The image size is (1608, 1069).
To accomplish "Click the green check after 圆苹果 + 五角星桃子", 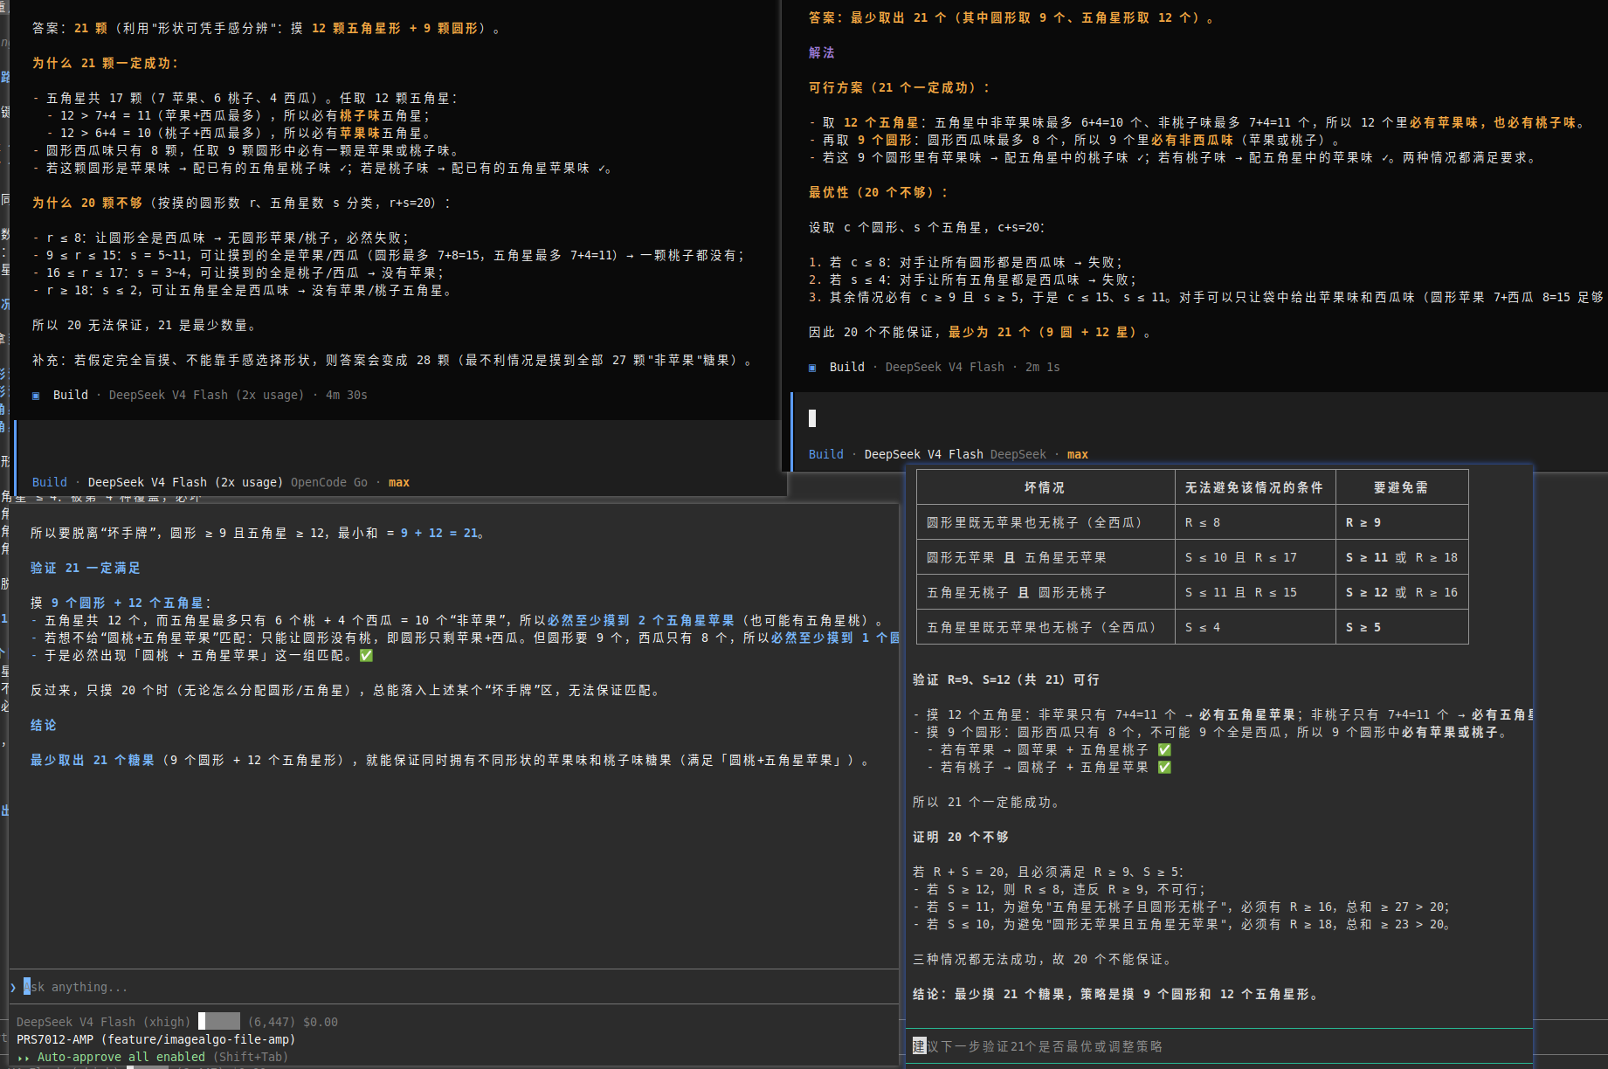I will click(x=1164, y=749).
